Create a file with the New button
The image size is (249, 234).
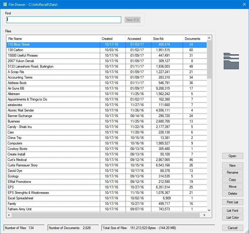(233, 166)
